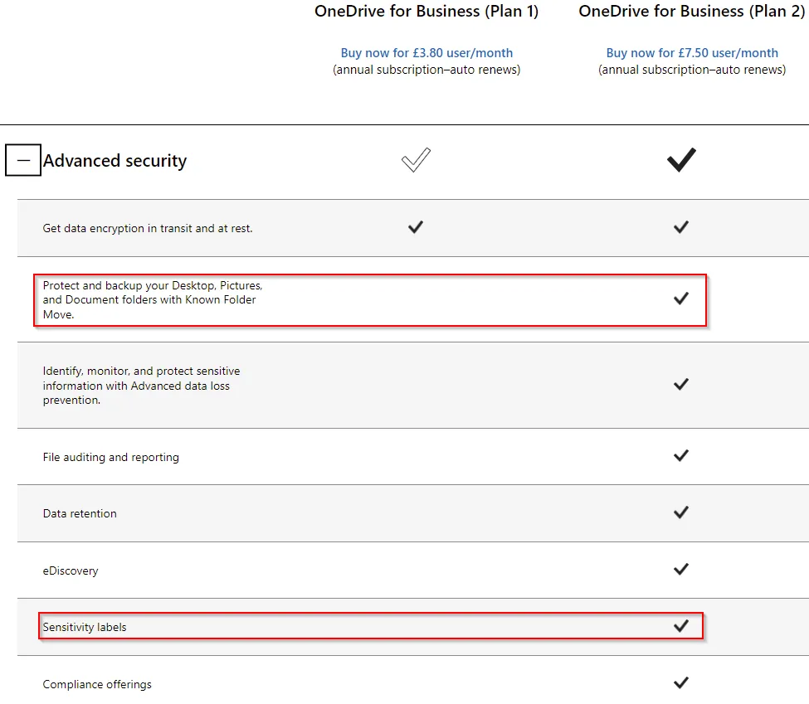Click the eDiscovery row checkmark
The width and height of the screenshot is (809, 704).
tap(681, 570)
